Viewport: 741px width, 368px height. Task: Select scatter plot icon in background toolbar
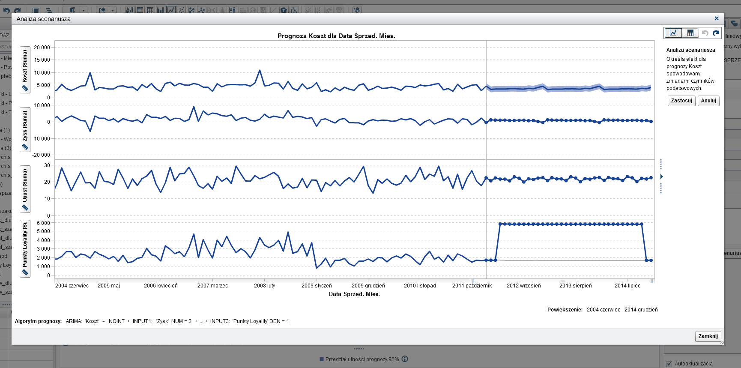click(181, 10)
